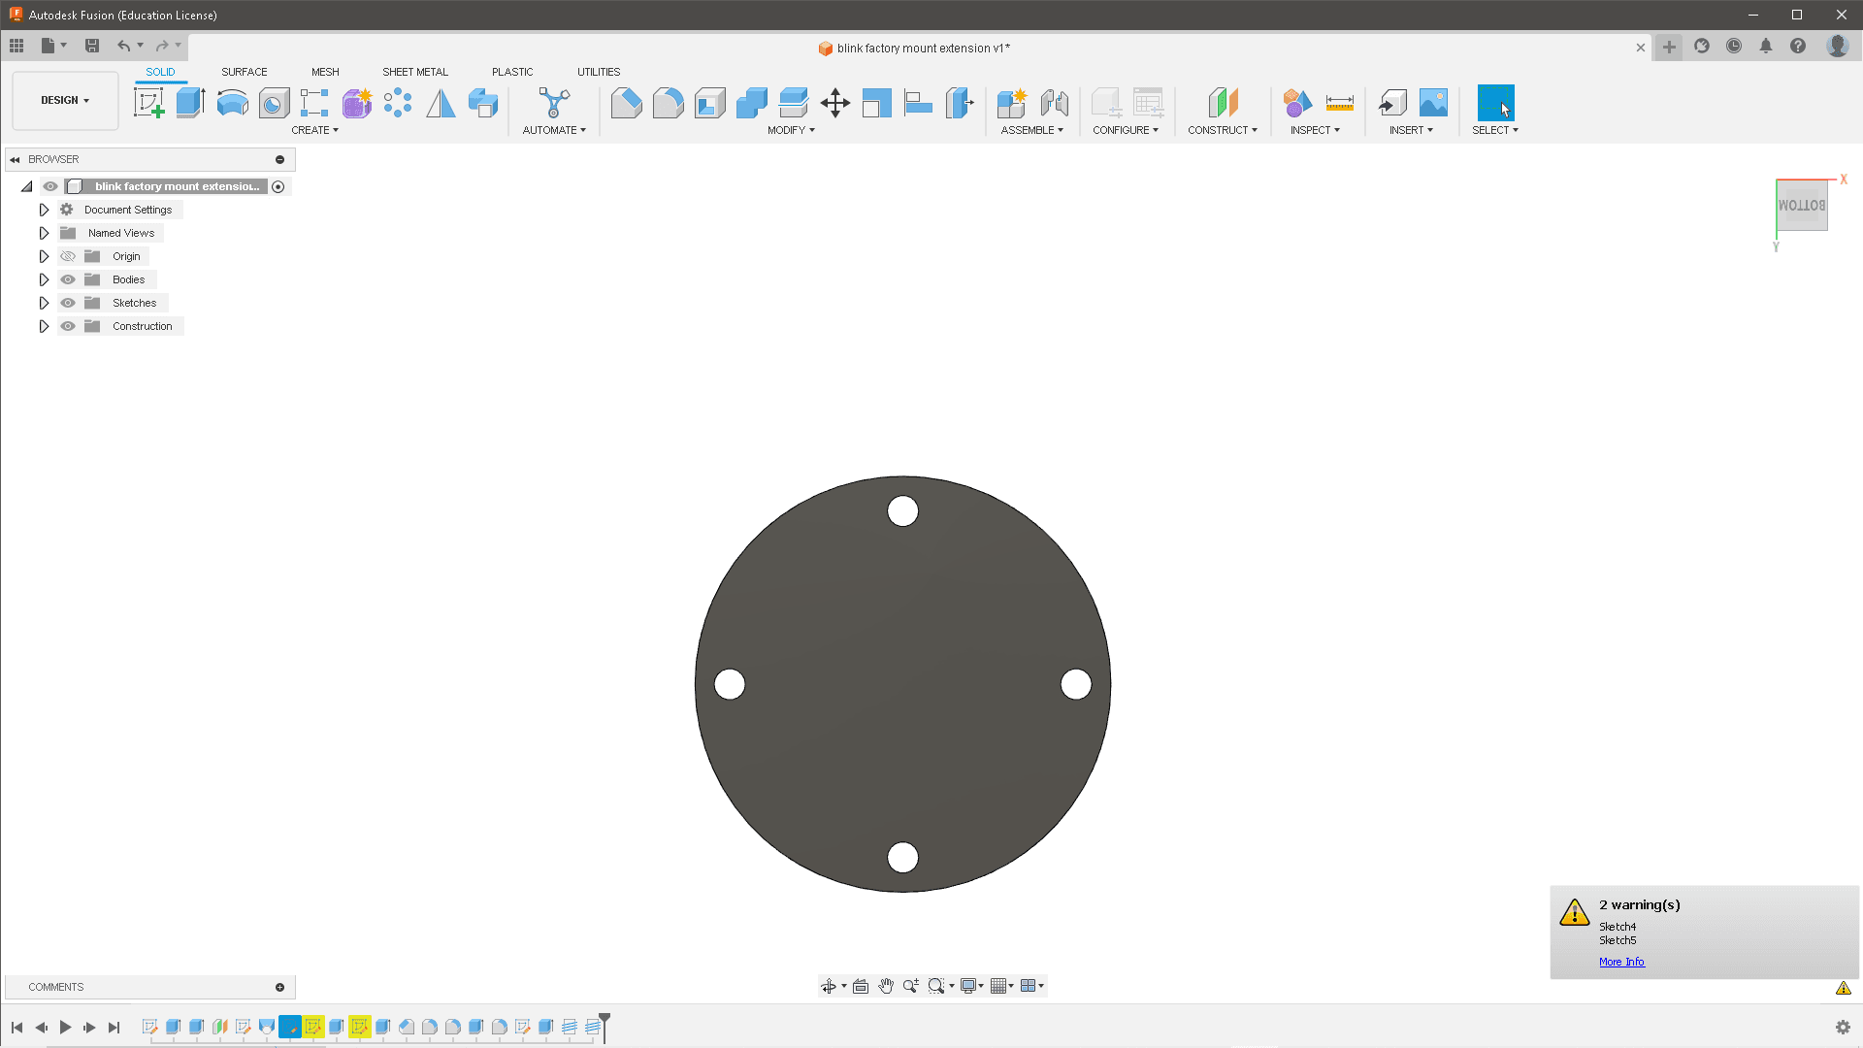This screenshot has width=1863, height=1048.
Task: Toggle visibility of Bodies folder
Action: coord(68,278)
